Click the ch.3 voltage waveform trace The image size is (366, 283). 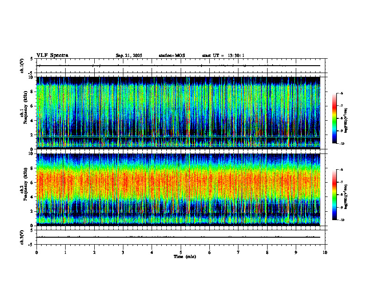[x=178, y=237]
